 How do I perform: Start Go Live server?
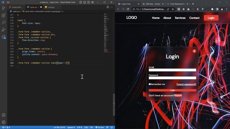point(100,128)
